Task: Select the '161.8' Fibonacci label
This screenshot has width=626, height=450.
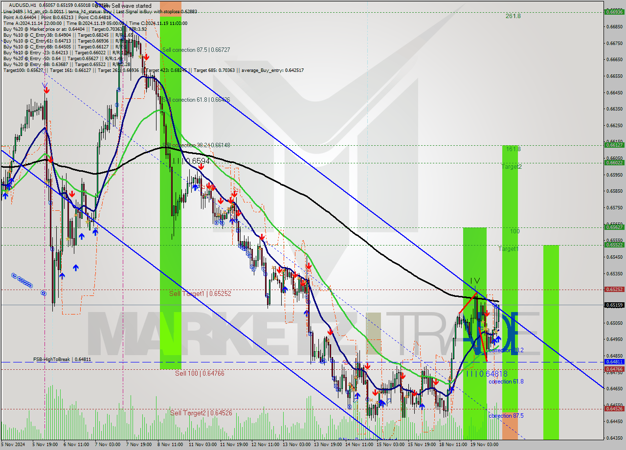Action: (513, 149)
